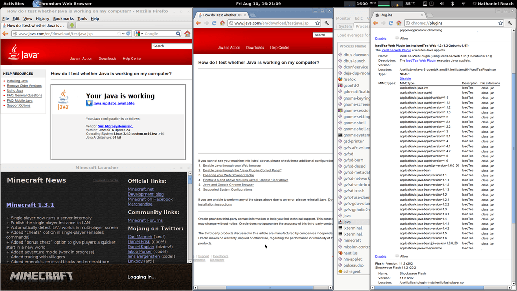
Task: Open the Wi-Fi network indicator
Action: tap(463, 4)
